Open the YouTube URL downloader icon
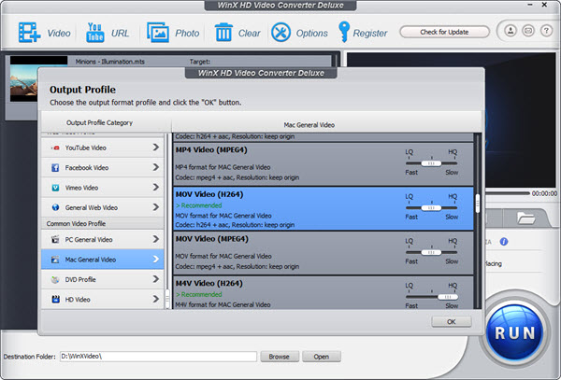 [x=95, y=33]
